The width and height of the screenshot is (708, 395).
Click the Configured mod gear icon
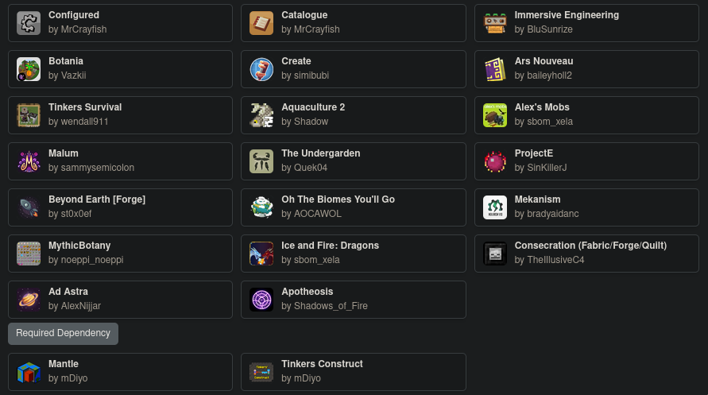tap(29, 23)
